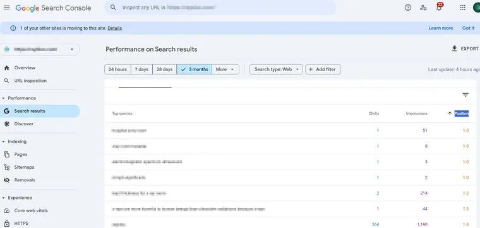Open users and permissions icon

(x=423, y=8)
